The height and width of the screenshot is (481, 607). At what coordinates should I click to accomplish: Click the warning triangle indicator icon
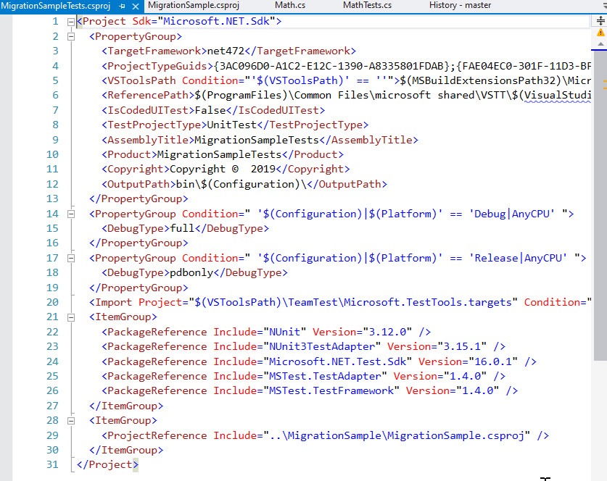pyautogui.click(x=600, y=33)
